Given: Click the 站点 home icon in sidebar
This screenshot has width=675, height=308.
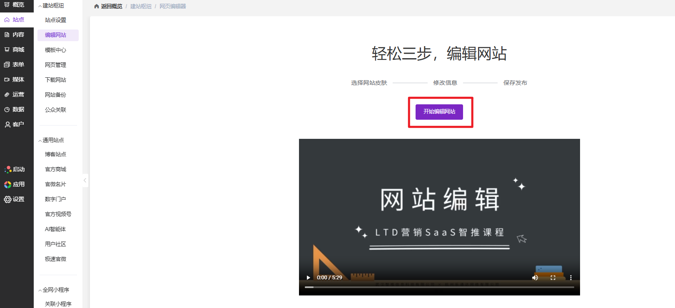Looking at the screenshot, I should point(7,20).
